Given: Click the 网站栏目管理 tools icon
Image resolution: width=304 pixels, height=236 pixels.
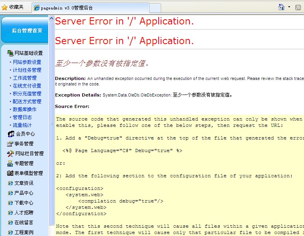Looking at the screenshot, I should pyautogui.click(x=10, y=154).
